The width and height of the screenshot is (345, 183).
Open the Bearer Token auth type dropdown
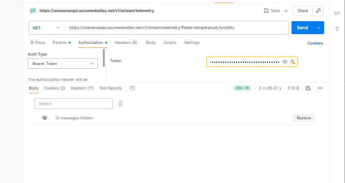(x=63, y=64)
